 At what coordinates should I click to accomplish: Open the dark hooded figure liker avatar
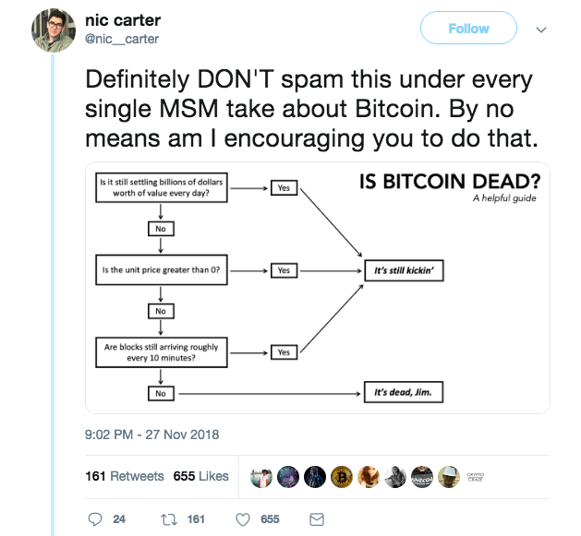[315, 476]
